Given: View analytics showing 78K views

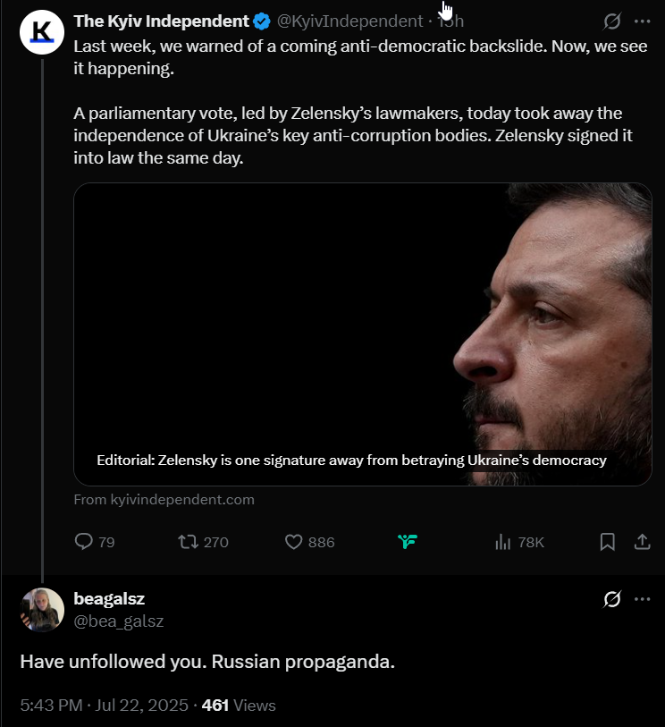Looking at the screenshot, I should (519, 542).
